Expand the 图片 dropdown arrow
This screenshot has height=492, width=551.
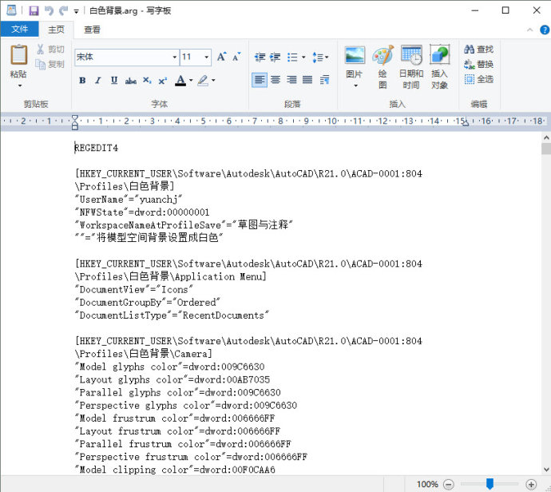355,85
